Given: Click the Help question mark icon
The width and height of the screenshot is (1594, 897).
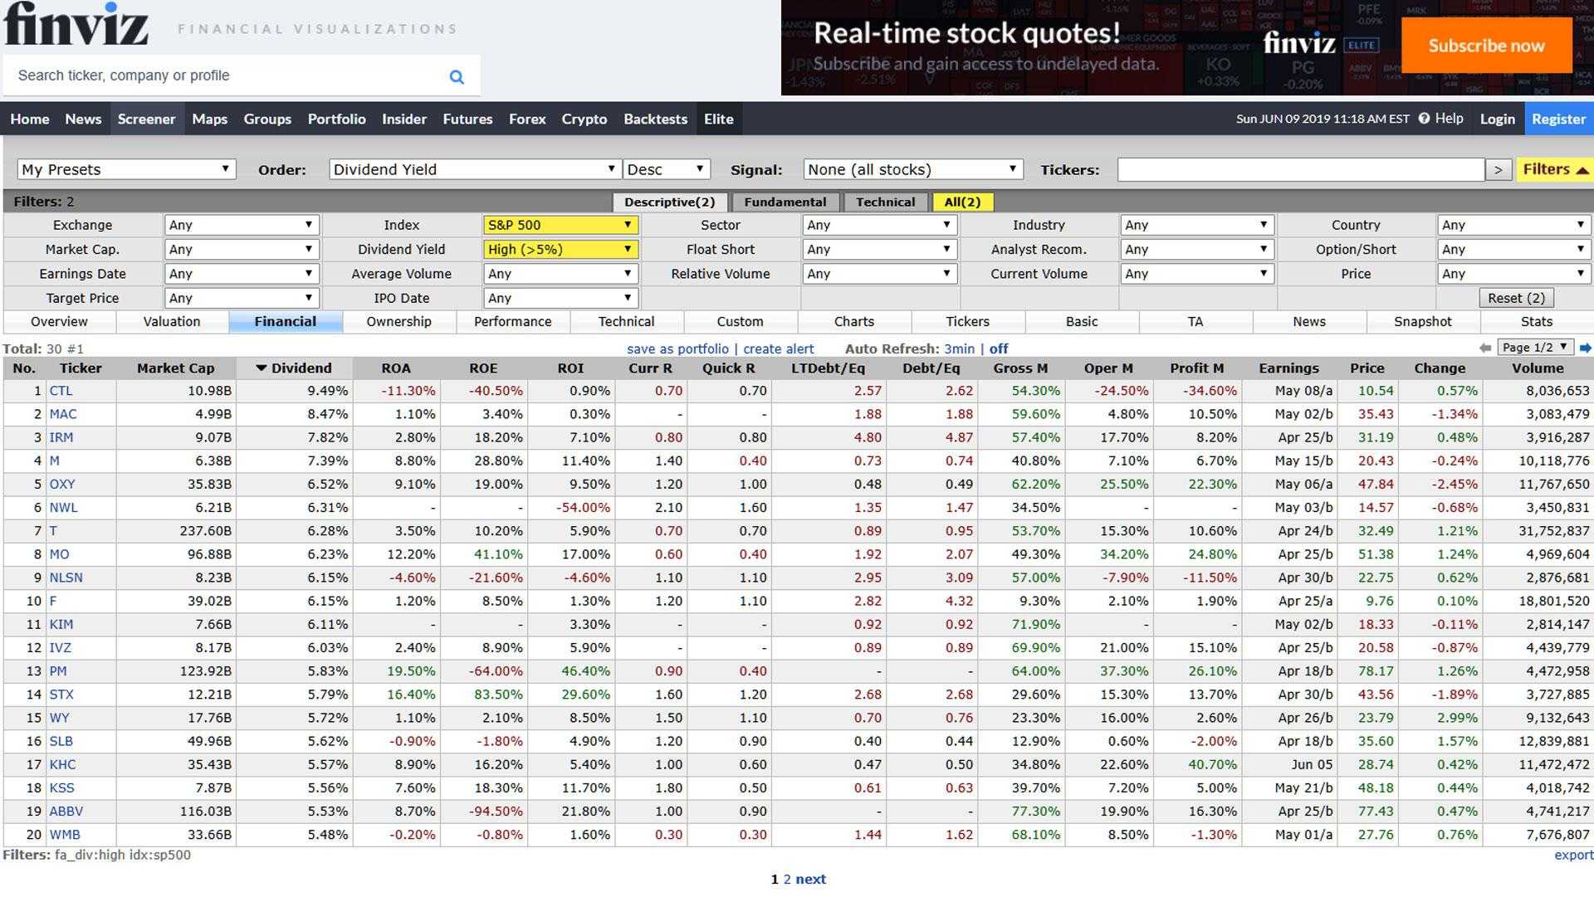Looking at the screenshot, I should [1424, 119].
